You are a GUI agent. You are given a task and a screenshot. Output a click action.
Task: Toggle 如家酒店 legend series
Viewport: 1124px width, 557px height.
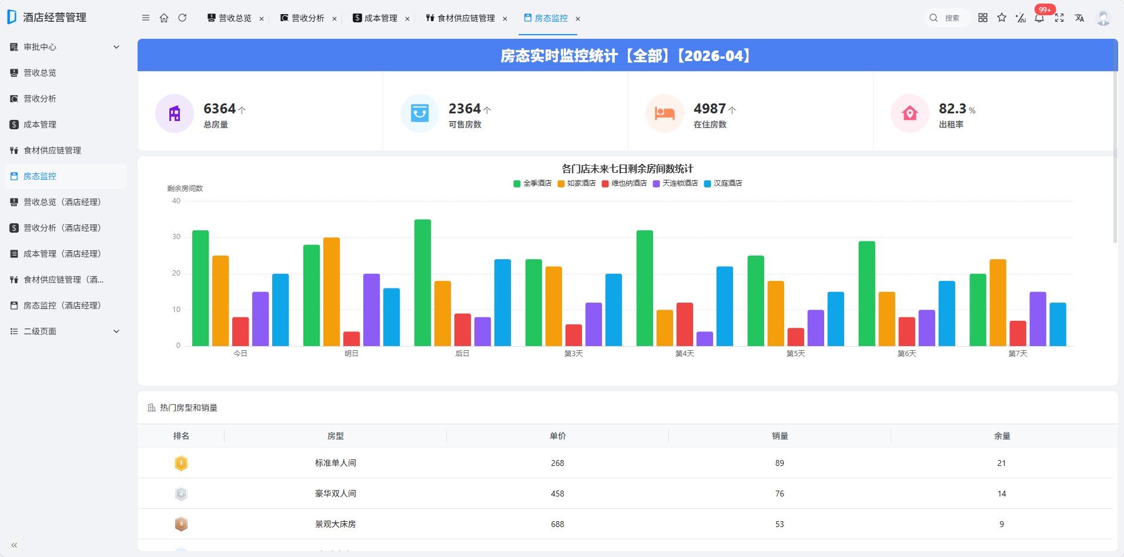pos(577,183)
